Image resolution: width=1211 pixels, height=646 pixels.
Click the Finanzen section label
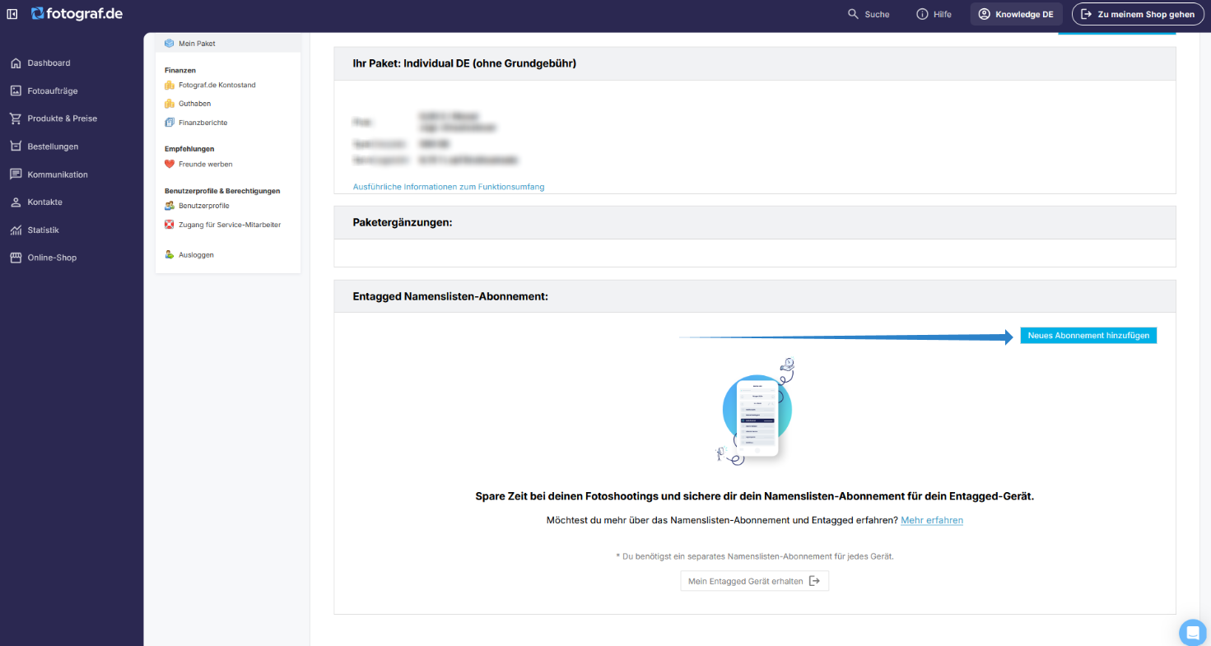180,71
